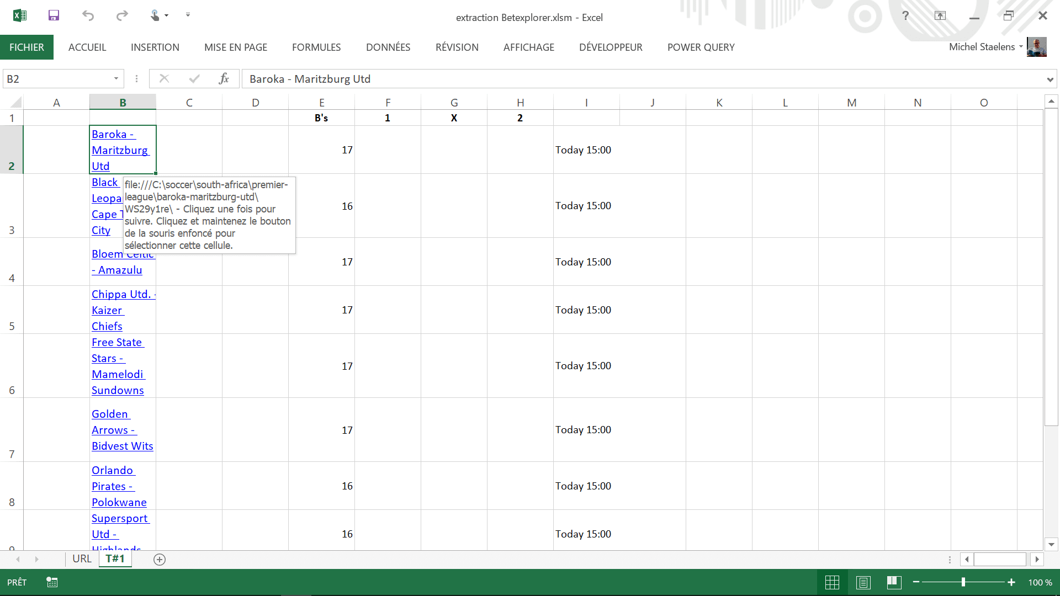Open Customize Quick Access Toolbar dropdown
The image size is (1060, 596).
click(x=188, y=15)
